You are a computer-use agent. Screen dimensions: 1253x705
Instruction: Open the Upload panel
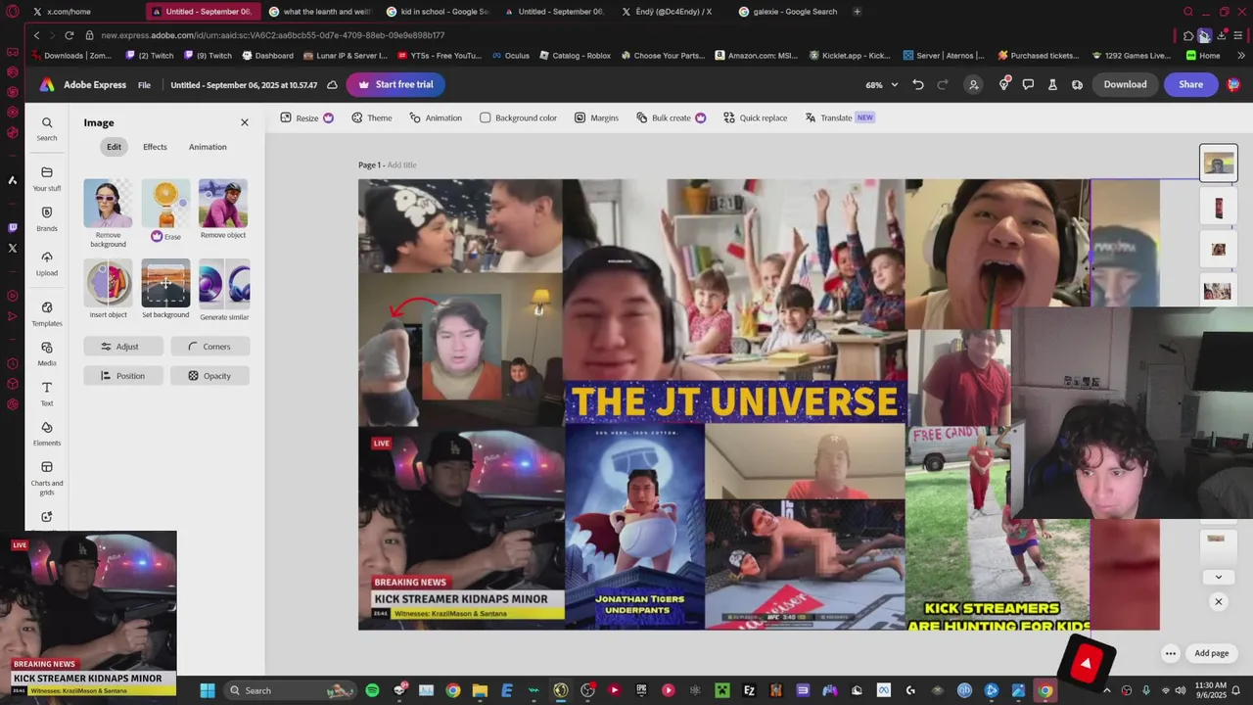(x=47, y=263)
